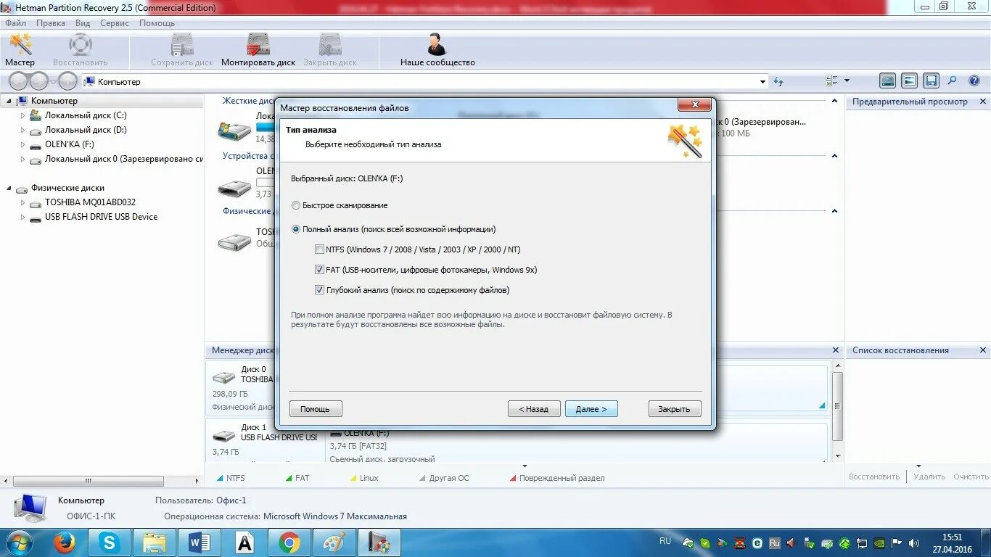Expand TOSHIBA MQ01ABD032 tree node
Viewport: 991px width, 557px height.
point(22,202)
